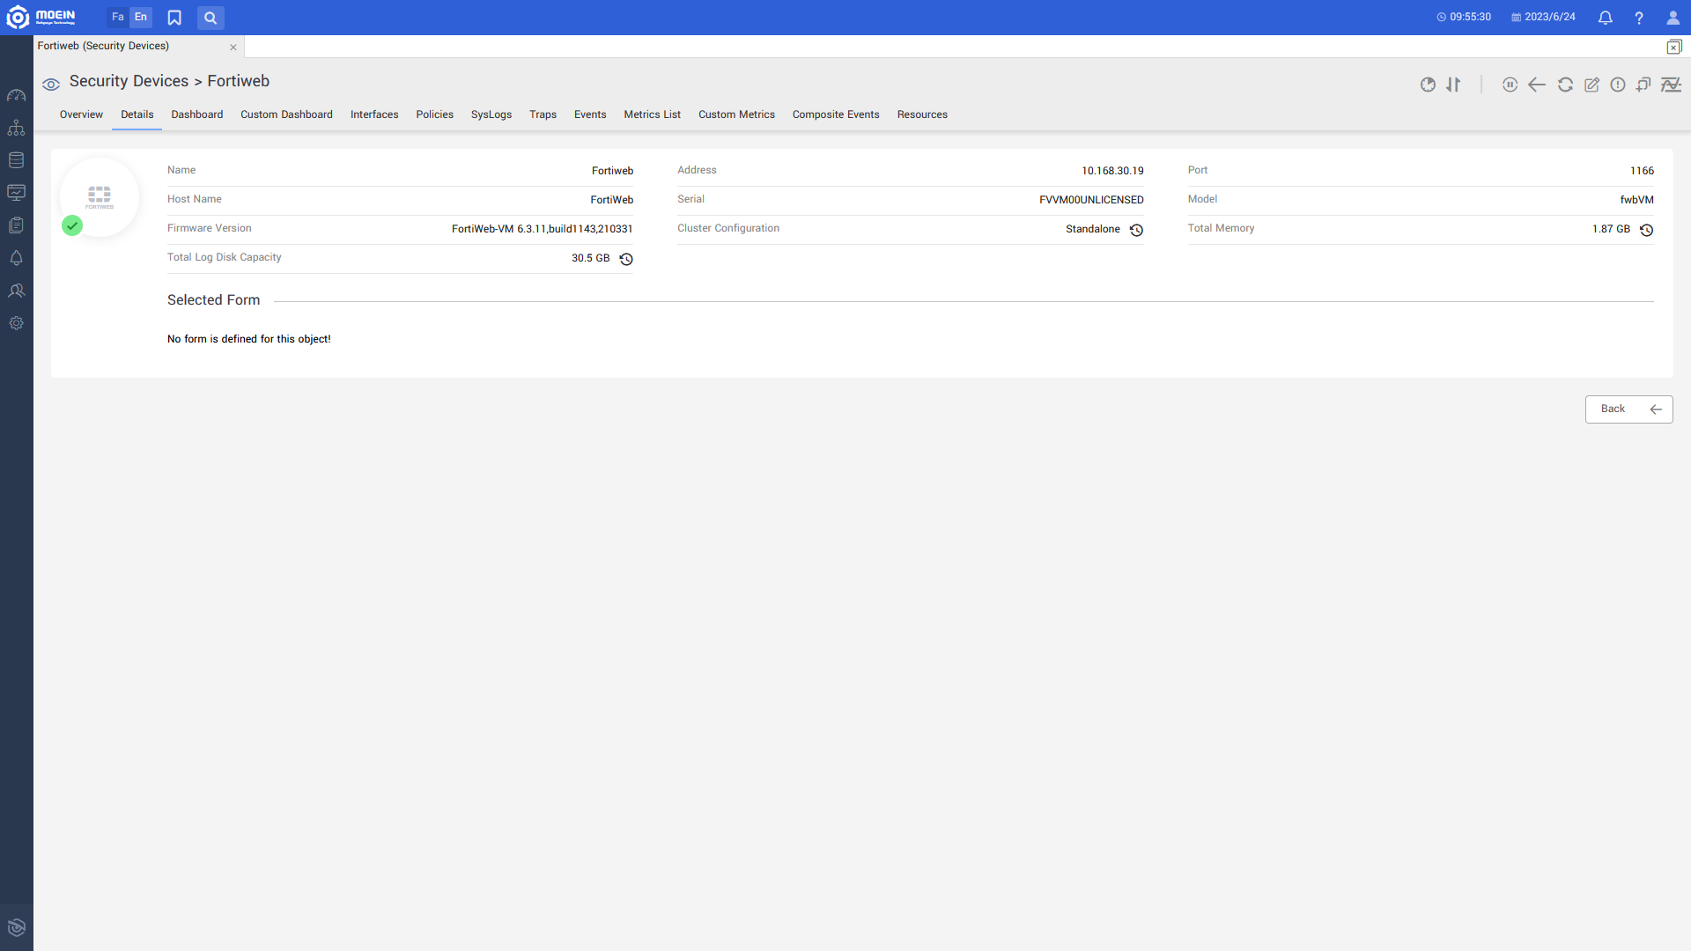Screen dimensions: 1691x951
Task: Open the Overview tab
Action: (81, 114)
